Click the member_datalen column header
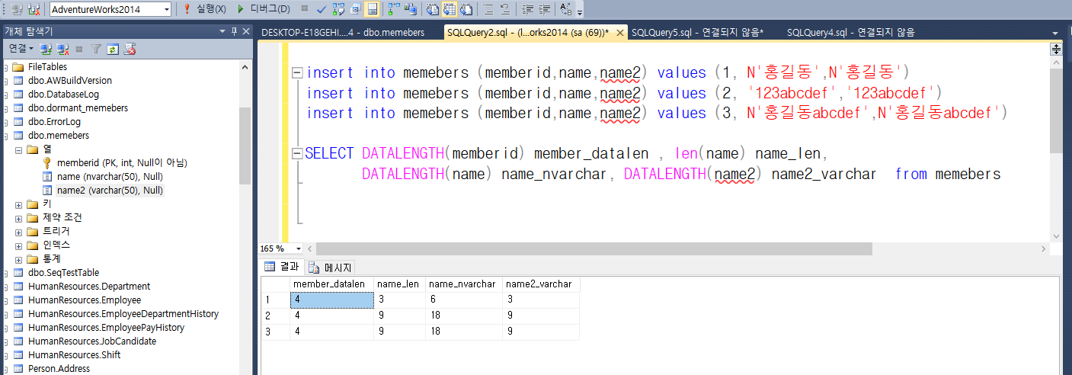 (332, 284)
